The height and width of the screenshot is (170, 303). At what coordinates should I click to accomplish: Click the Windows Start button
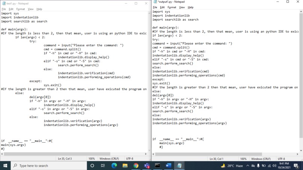[x=5, y=165]
